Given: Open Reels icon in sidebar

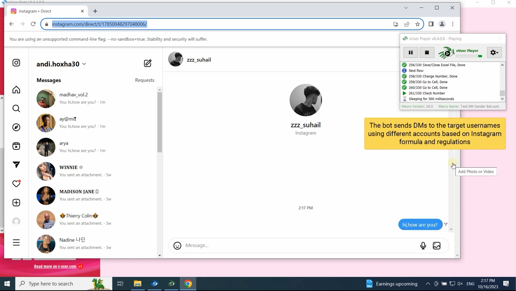Looking at the screenshot, I should click(x=16, y=146).
